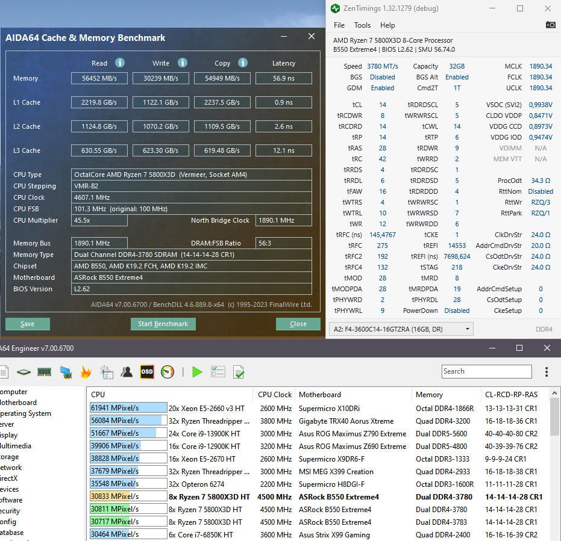The width and height of the screenshot is (561, 541).
Task: Select the 56084 MPixel/s result bar
Action: (x=128, y=420)
